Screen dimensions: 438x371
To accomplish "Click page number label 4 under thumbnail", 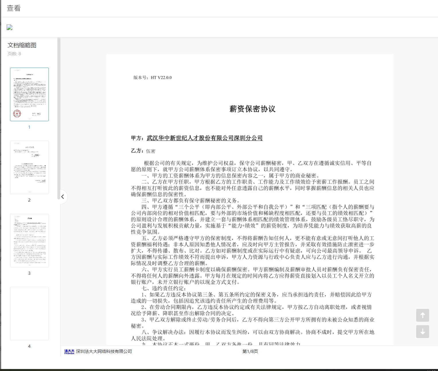I will (x=29, y=346).
